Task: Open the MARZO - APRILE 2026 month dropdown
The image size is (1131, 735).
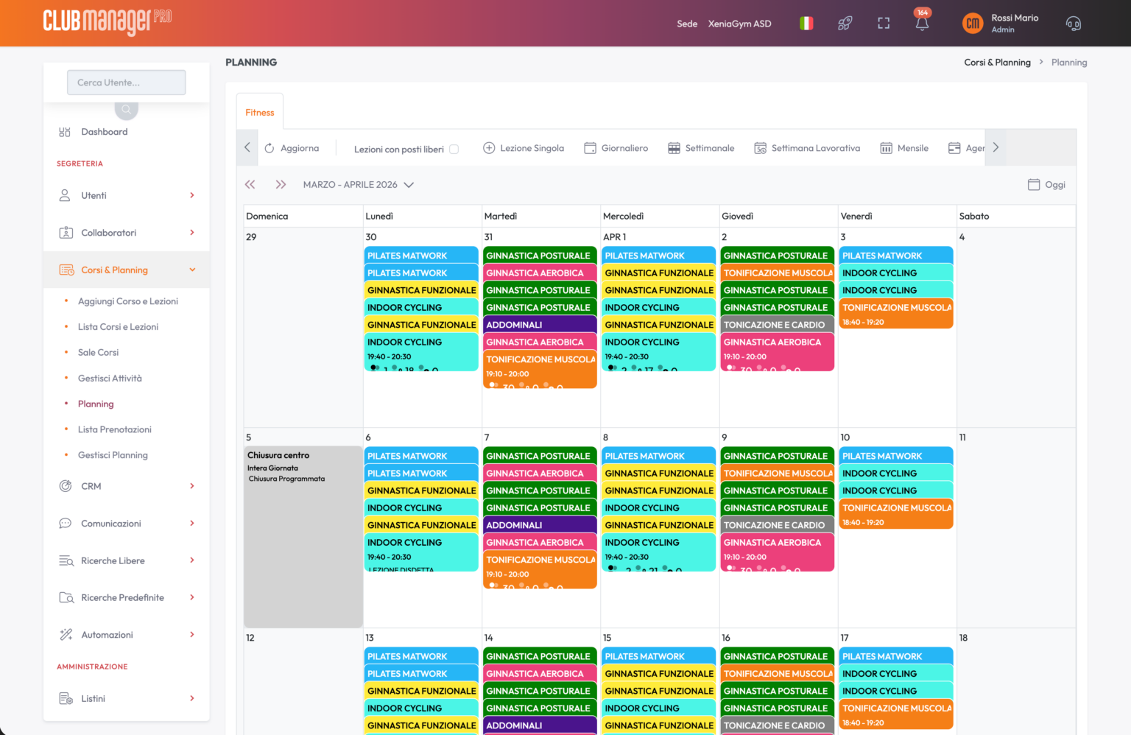Action: coord(359,185)
